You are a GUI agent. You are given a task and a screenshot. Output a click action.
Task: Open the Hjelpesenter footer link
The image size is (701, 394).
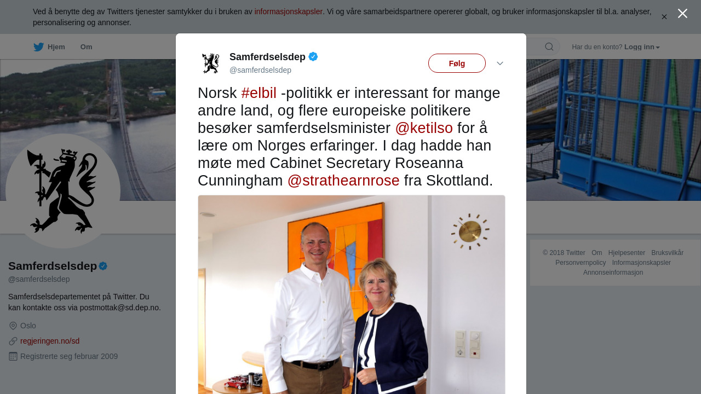point(627,253)
